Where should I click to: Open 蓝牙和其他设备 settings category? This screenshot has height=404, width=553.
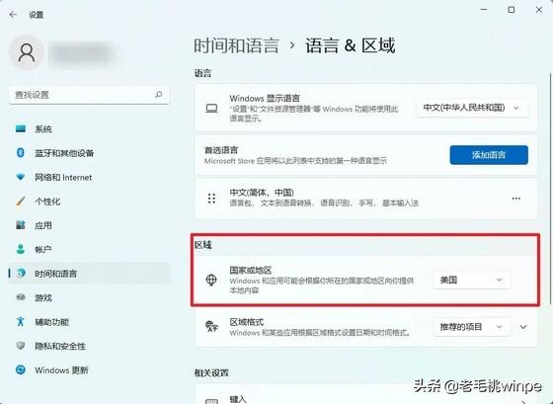89,153
